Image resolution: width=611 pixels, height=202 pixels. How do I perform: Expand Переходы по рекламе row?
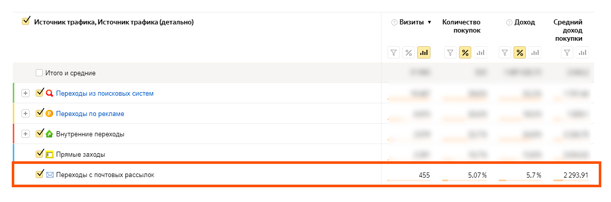(x=26, y=113)
